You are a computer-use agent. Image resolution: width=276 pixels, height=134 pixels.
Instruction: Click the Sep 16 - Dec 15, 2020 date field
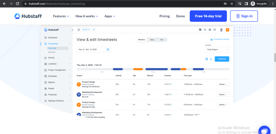pyautogui.click(x=94, y=49)
